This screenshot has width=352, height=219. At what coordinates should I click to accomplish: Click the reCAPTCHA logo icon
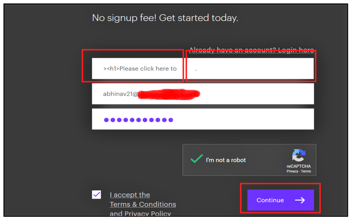(299, 155)
